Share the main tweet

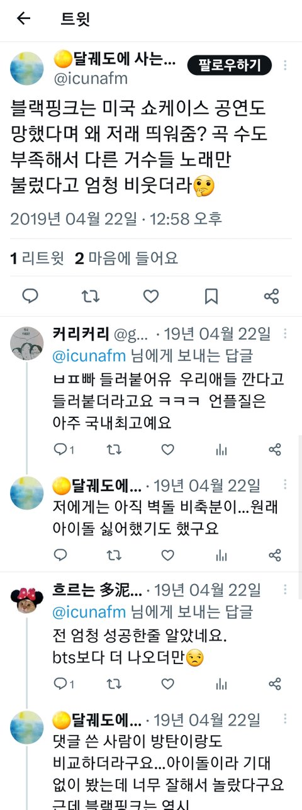click(272, 296)
